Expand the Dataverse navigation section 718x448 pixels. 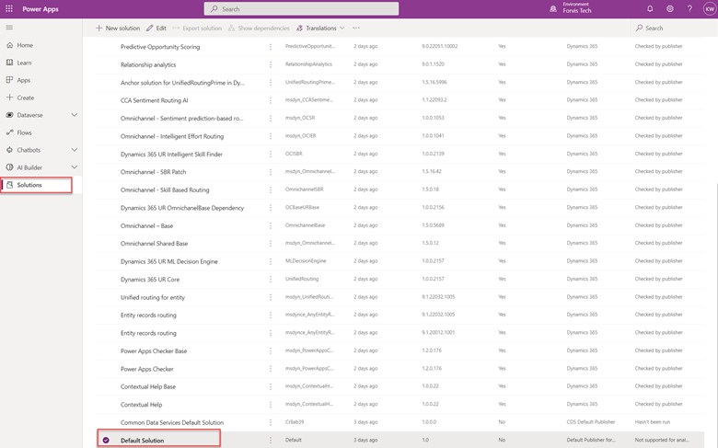[x=75, y=115]
